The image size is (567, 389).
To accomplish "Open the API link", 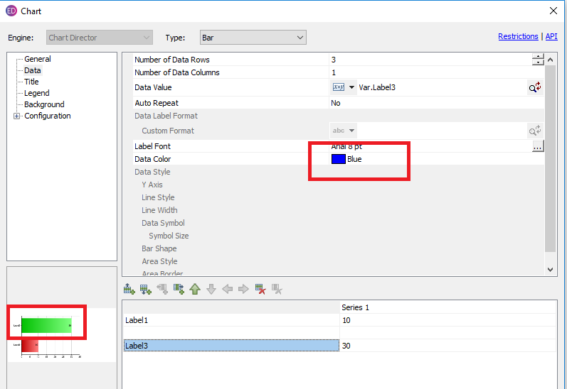I will tap(551, 36).
